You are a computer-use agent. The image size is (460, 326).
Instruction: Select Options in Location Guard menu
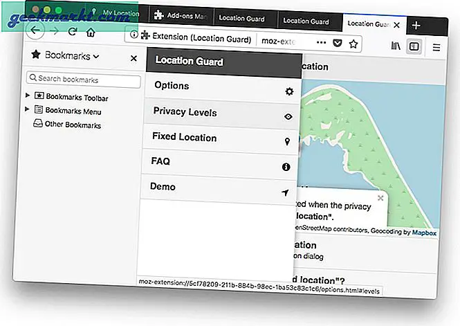tap(172, 86)
